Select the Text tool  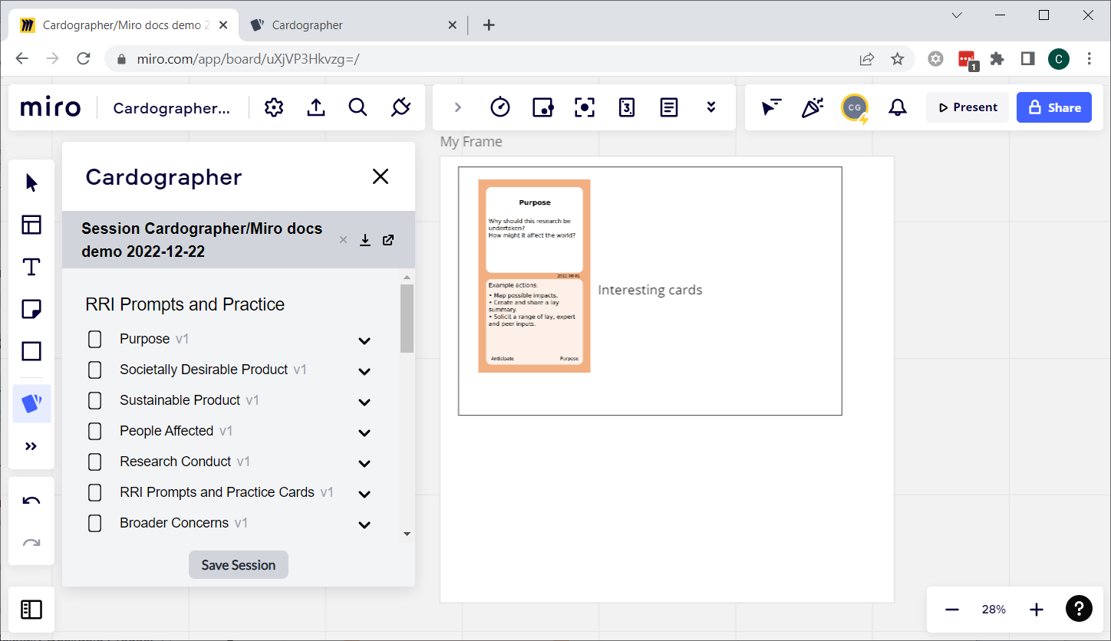coord(31,267)
